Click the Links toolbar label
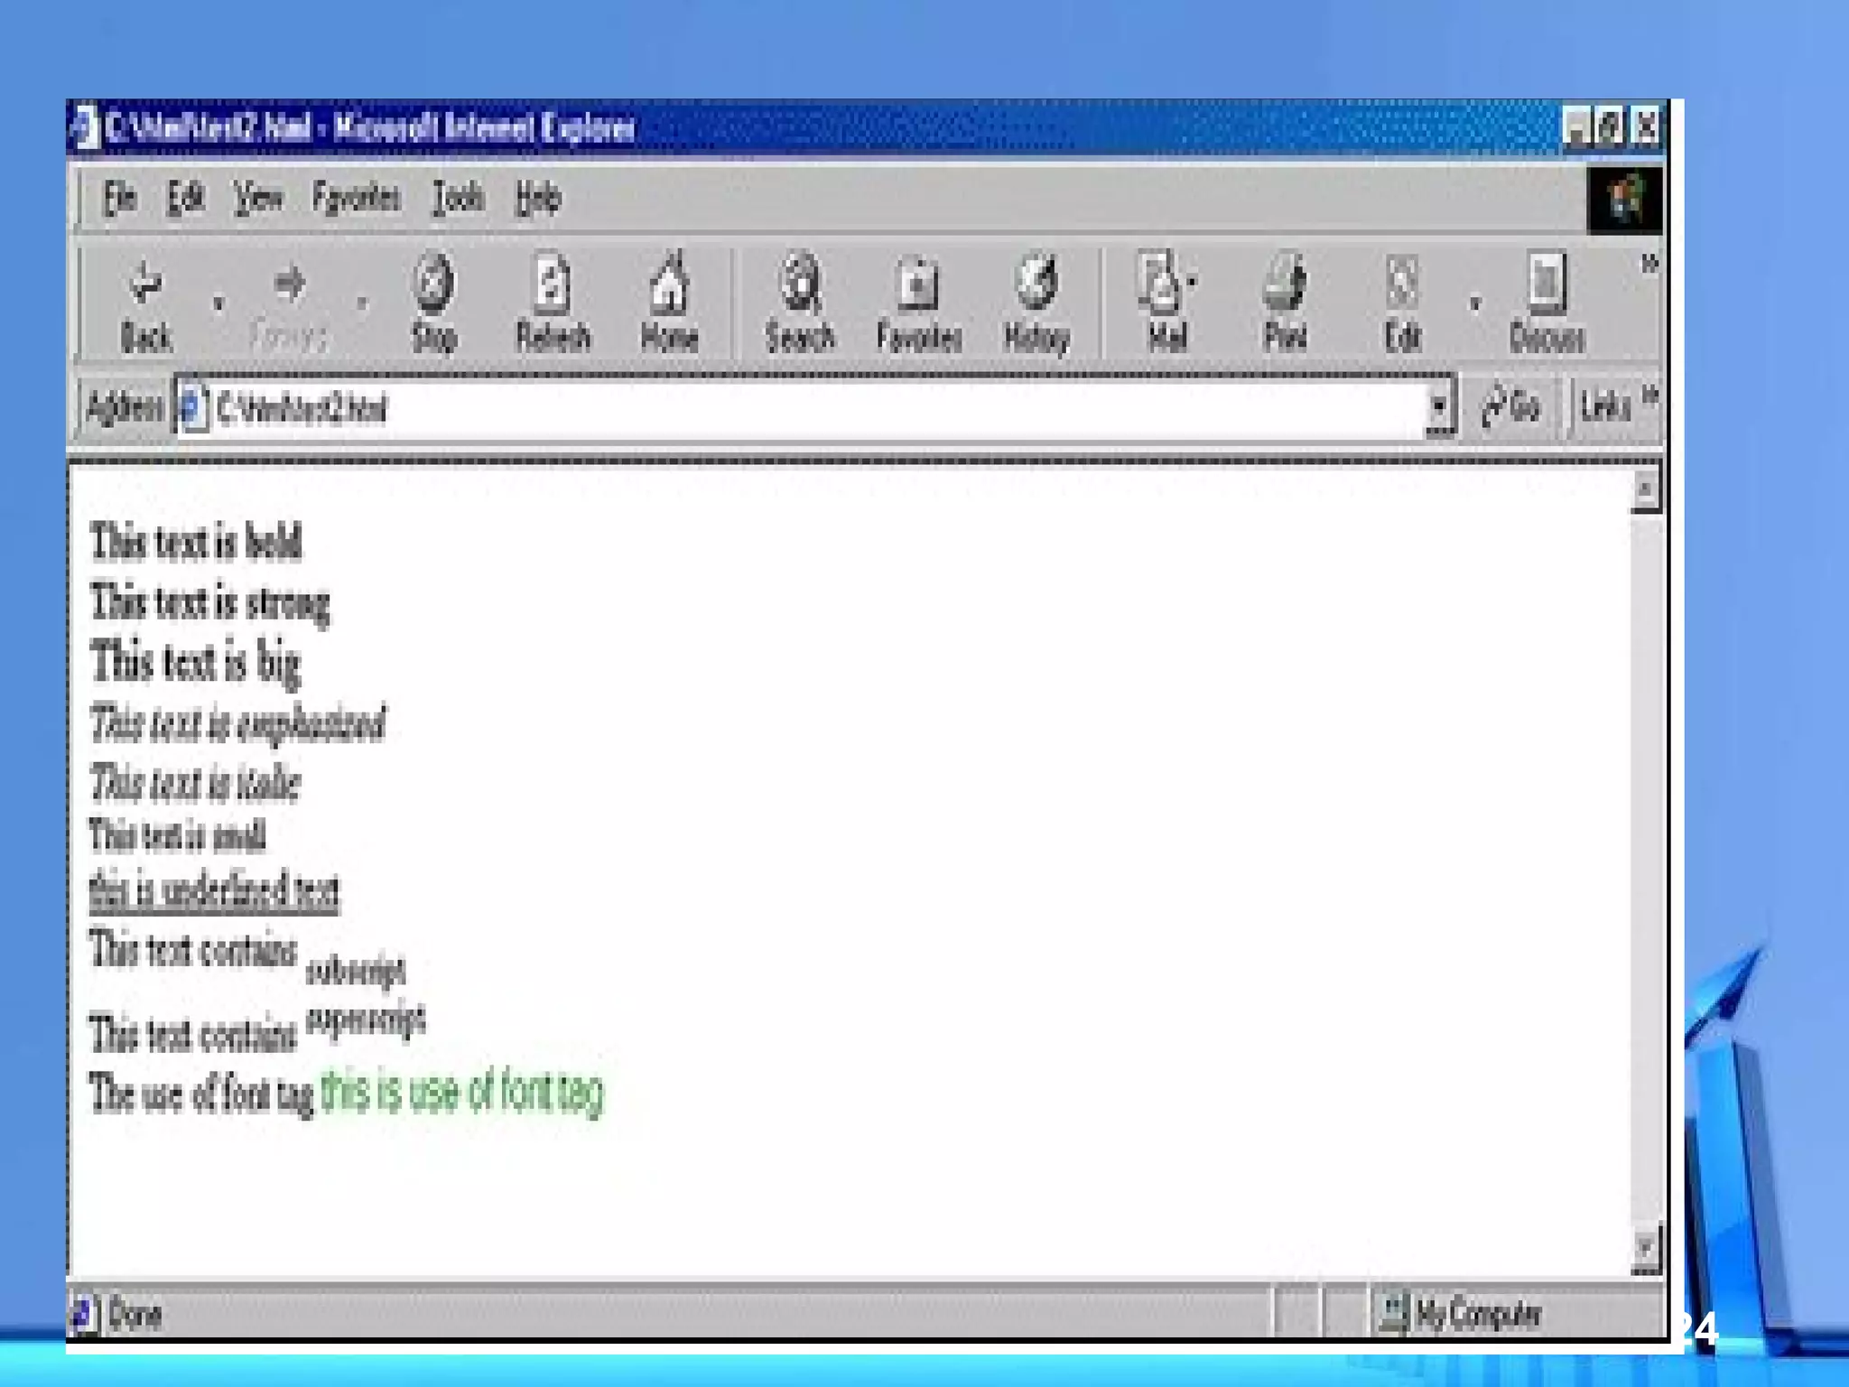The height and width of the screenshot is (1387, 1849). click(x=1605, y=406)
